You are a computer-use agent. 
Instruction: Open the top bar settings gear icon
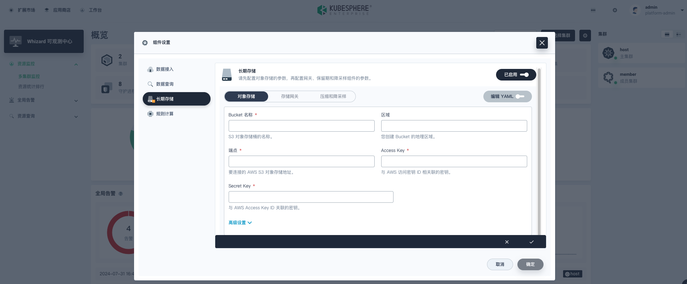click(615, 10)
